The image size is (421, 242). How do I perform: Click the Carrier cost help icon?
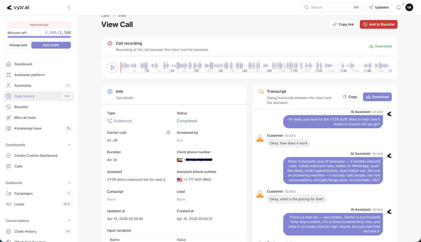(168, 133)
